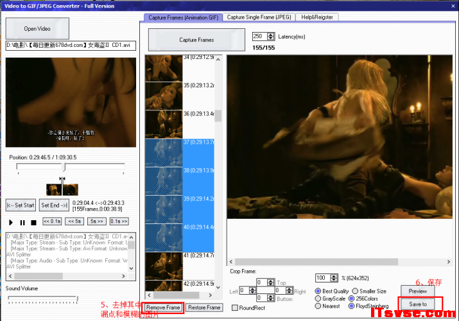The width and height of the screenshot is (459, 321).
Task: Click the scale percentage field showing 100
Action: (x=323, y=278)
